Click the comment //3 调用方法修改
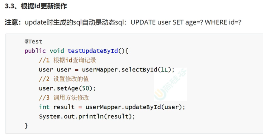 (x=64, y=98)
